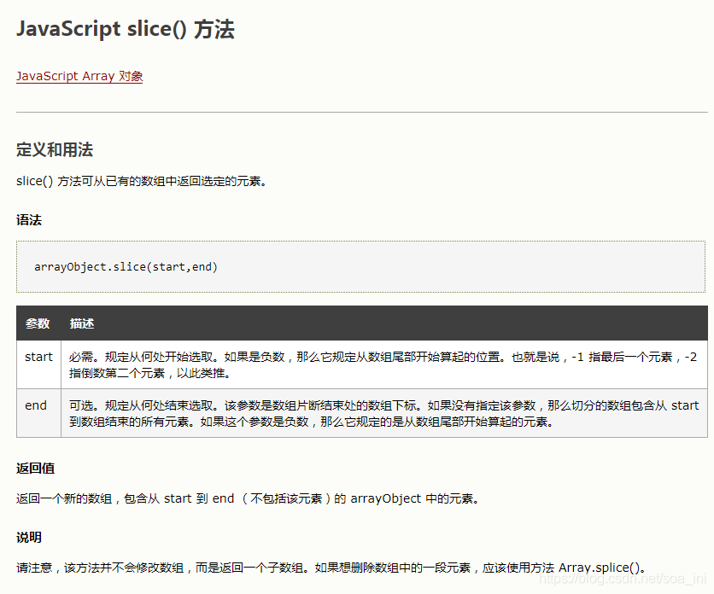This screenshot has height=594, width=714.
Task: Click the 描述 table header
Action: click(82, 323)
